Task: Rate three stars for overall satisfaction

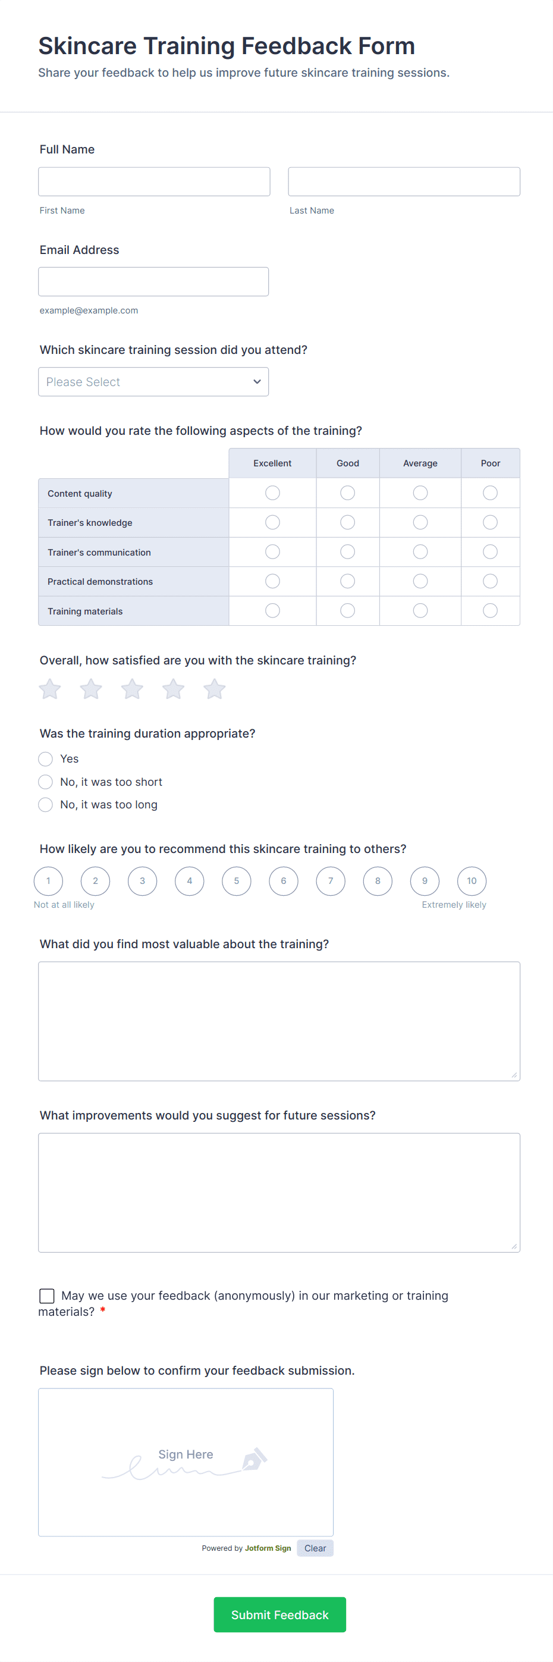Action: (131, 688)
